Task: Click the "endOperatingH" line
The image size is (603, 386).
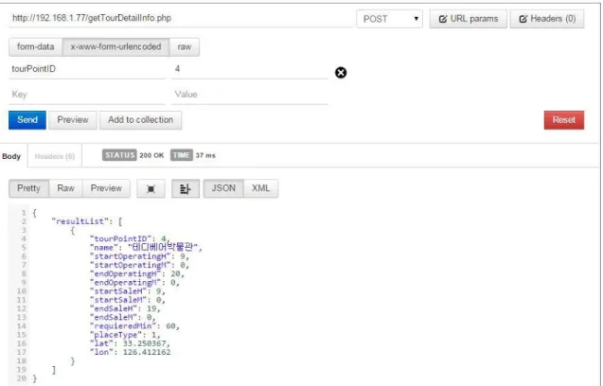Action: coord(137,274)
